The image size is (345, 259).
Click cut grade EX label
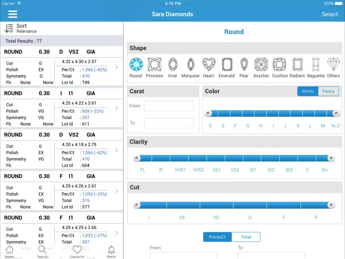pos(182,217)
